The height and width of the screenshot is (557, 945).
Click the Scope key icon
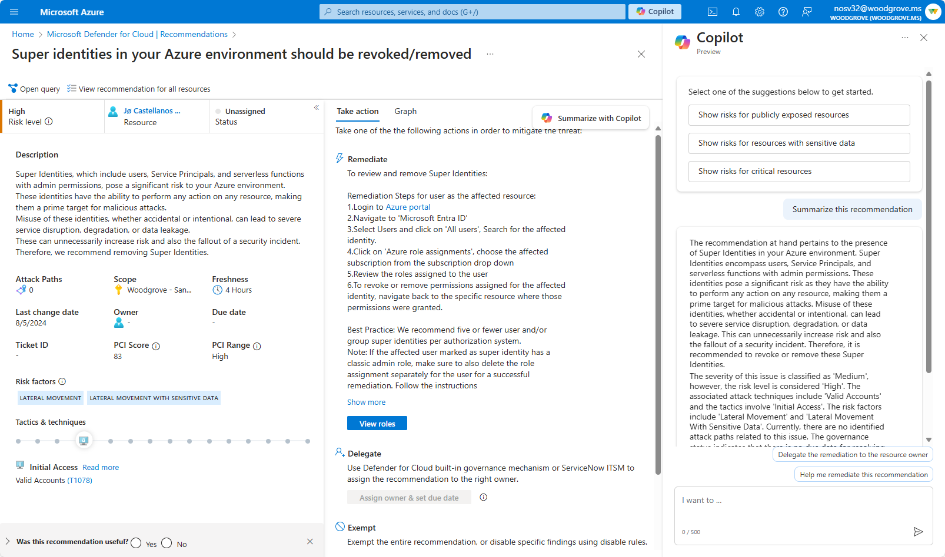click(119, 290)
